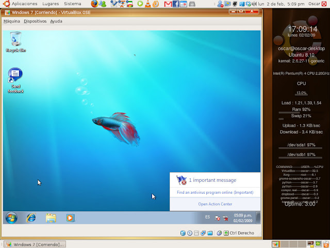330x248 pixels.
Task: Launch the word processor with the pencil icon
Action: click(114, 4)
